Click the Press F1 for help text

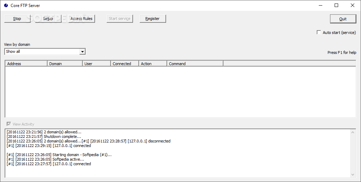pos(342,52)
